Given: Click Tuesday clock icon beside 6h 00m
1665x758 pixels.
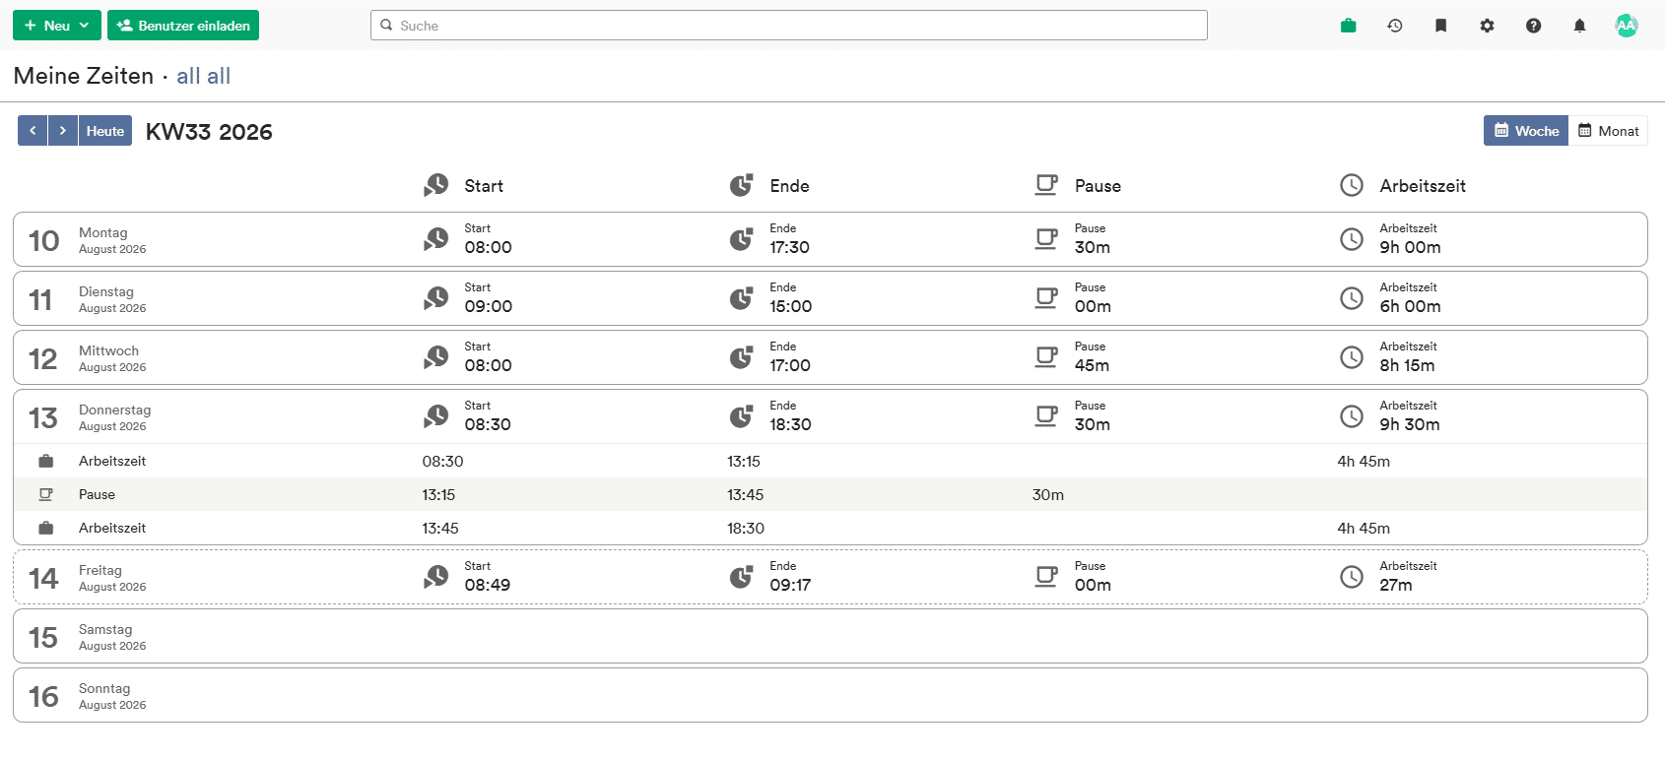Looking at the screenshot, I should click(1352, 298).
